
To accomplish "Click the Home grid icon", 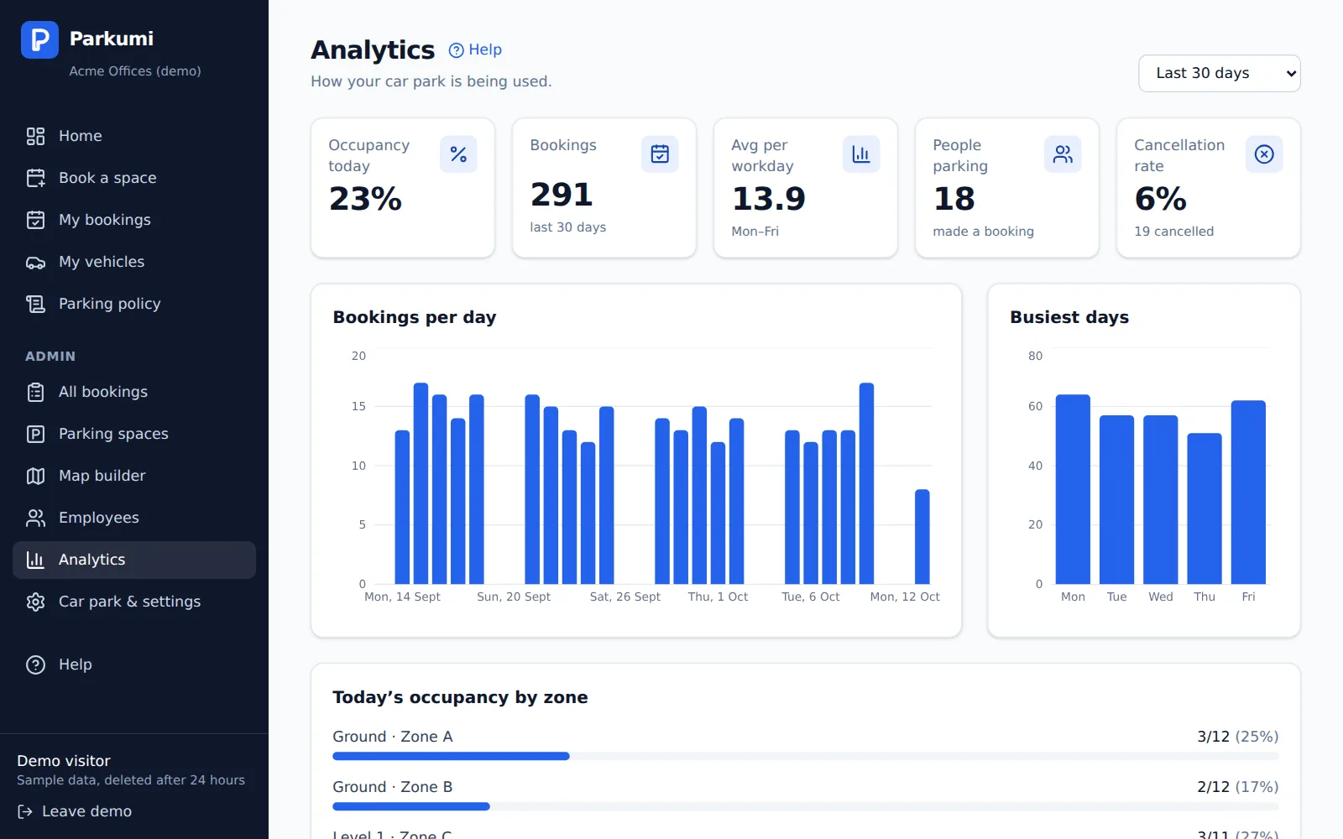I will [35, 136].
